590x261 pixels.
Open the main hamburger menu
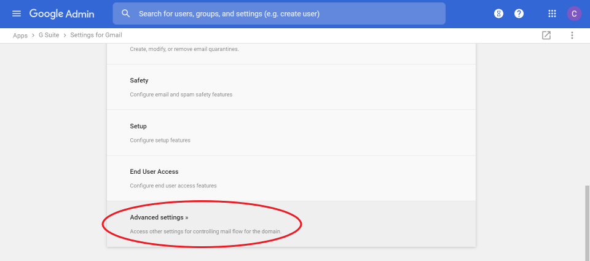coord(17,14)
